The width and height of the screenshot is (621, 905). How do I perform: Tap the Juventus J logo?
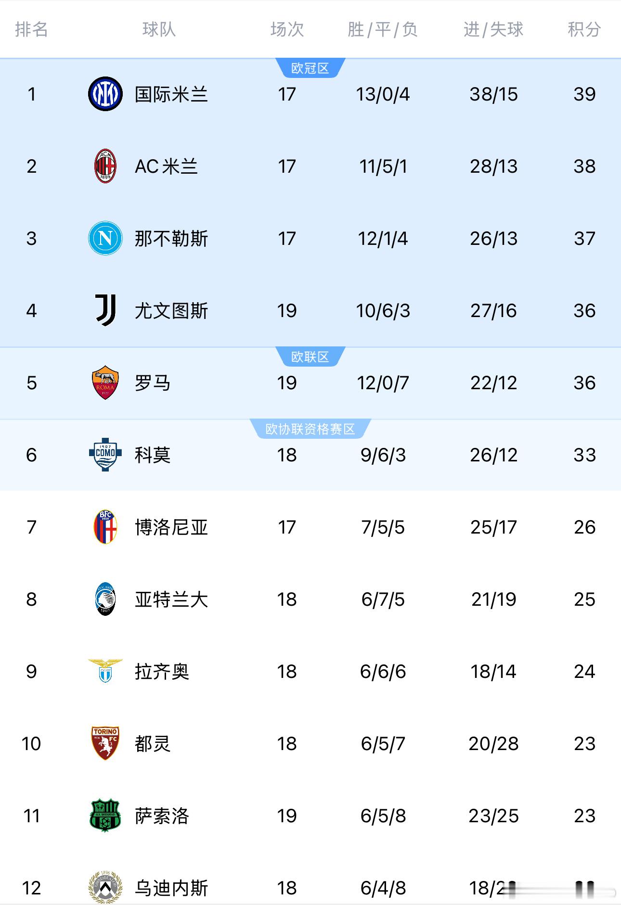point(105,310)
